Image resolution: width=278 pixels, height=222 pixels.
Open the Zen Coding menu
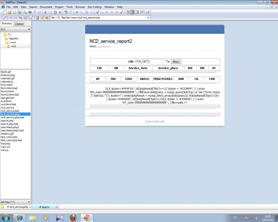pos(94,7)
